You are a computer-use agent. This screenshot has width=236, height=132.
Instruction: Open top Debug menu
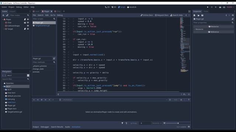[19, 7]
